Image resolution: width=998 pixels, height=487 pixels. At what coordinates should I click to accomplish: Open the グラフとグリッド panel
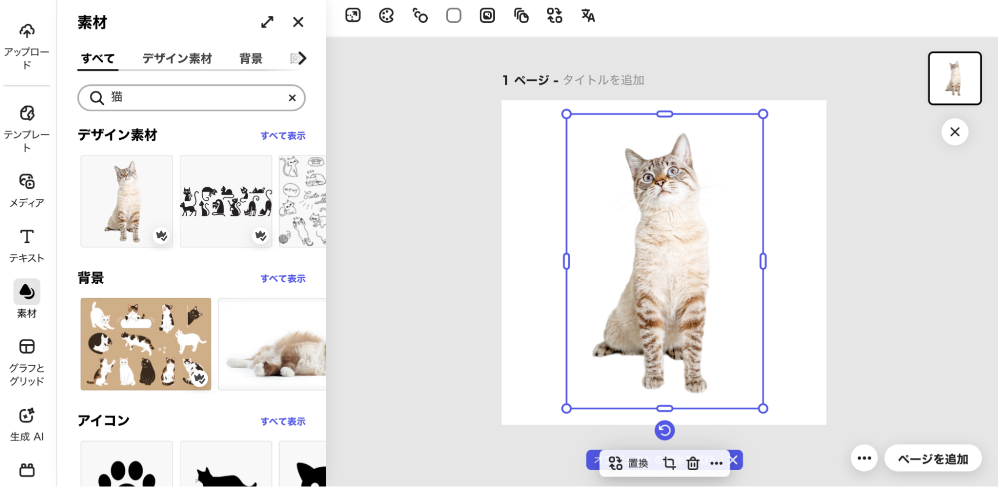pyautogui.click(x=26, y=359)
